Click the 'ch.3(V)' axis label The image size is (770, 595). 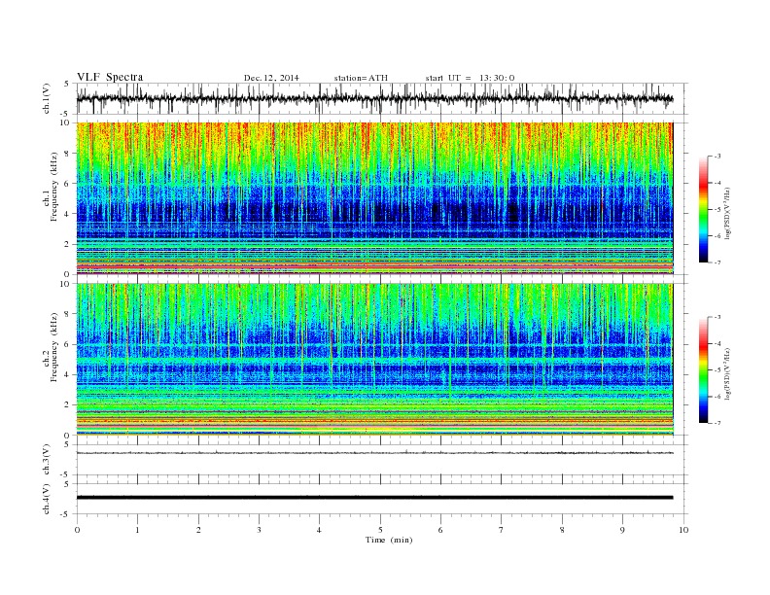(x=47, y=460)
